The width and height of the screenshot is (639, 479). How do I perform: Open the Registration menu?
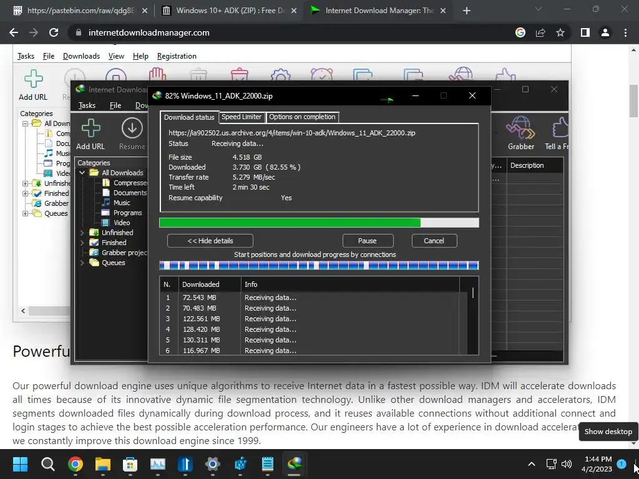[x=177, y=56]
